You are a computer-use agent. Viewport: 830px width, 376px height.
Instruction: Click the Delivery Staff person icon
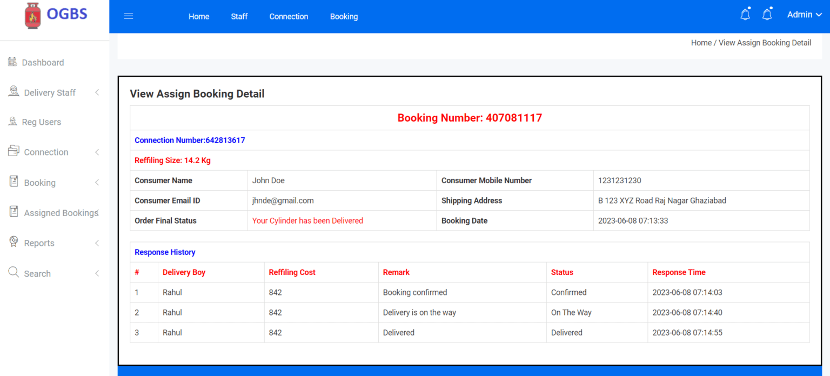(x=14, y=92)
